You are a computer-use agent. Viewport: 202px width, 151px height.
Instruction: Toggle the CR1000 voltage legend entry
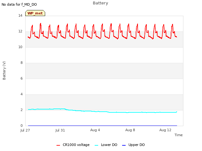[x=73, y=145]
